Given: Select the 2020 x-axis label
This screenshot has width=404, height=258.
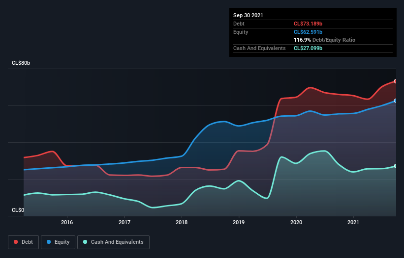Looking at the screenshot, I should [x=296, y=222].
